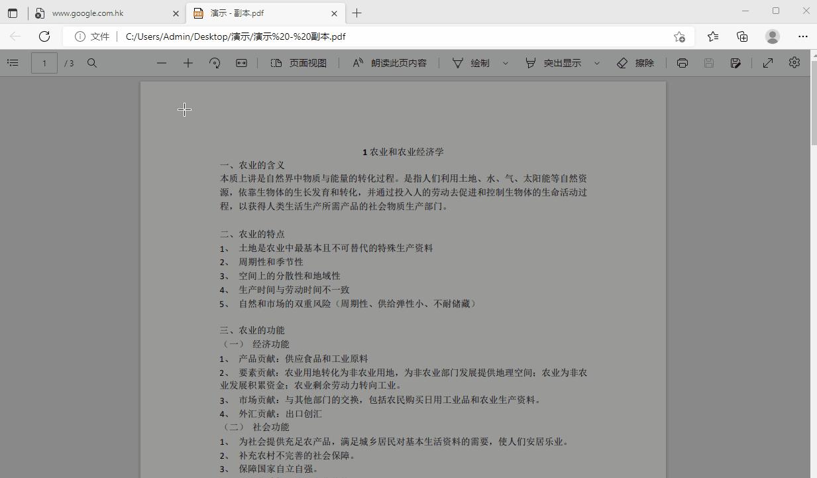Rotate the PDF page
The width and height of the screenshot is (817, 478).
click(x=214, y=62)
